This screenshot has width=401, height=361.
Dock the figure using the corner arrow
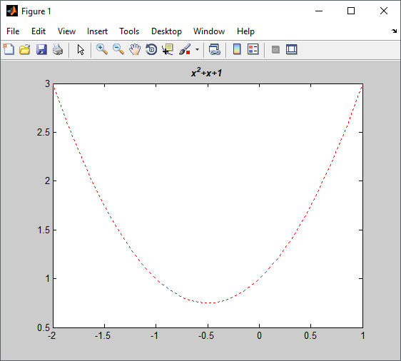[x=394, y=31]
